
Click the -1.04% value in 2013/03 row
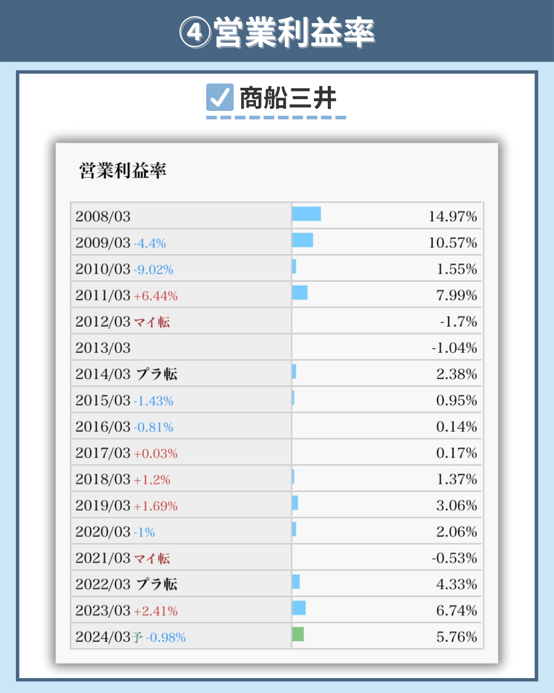click(454, 348)
